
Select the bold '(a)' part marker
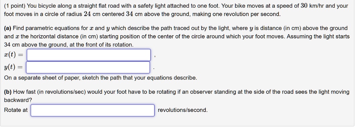coord(8,28)
